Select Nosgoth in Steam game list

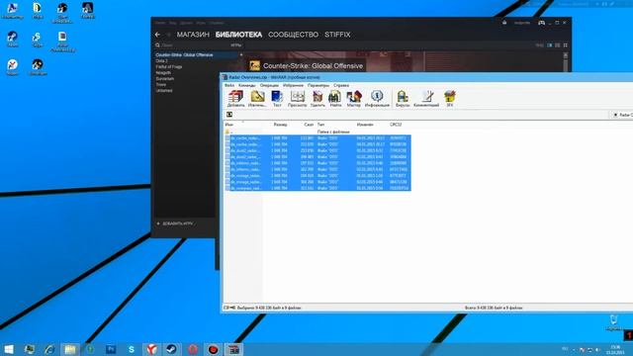(x=163, y=73)
